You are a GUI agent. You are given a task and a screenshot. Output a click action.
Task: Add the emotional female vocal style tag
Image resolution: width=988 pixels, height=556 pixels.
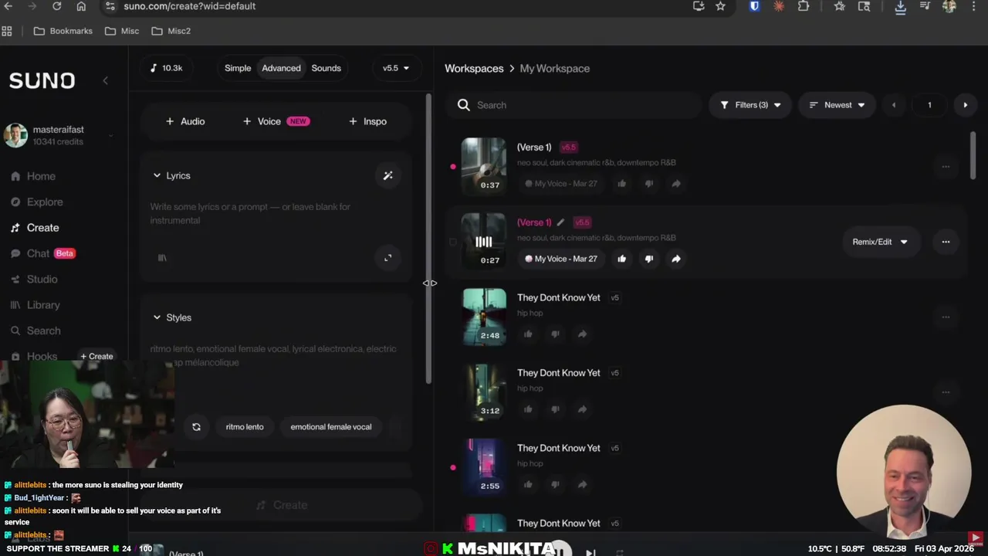330,427
